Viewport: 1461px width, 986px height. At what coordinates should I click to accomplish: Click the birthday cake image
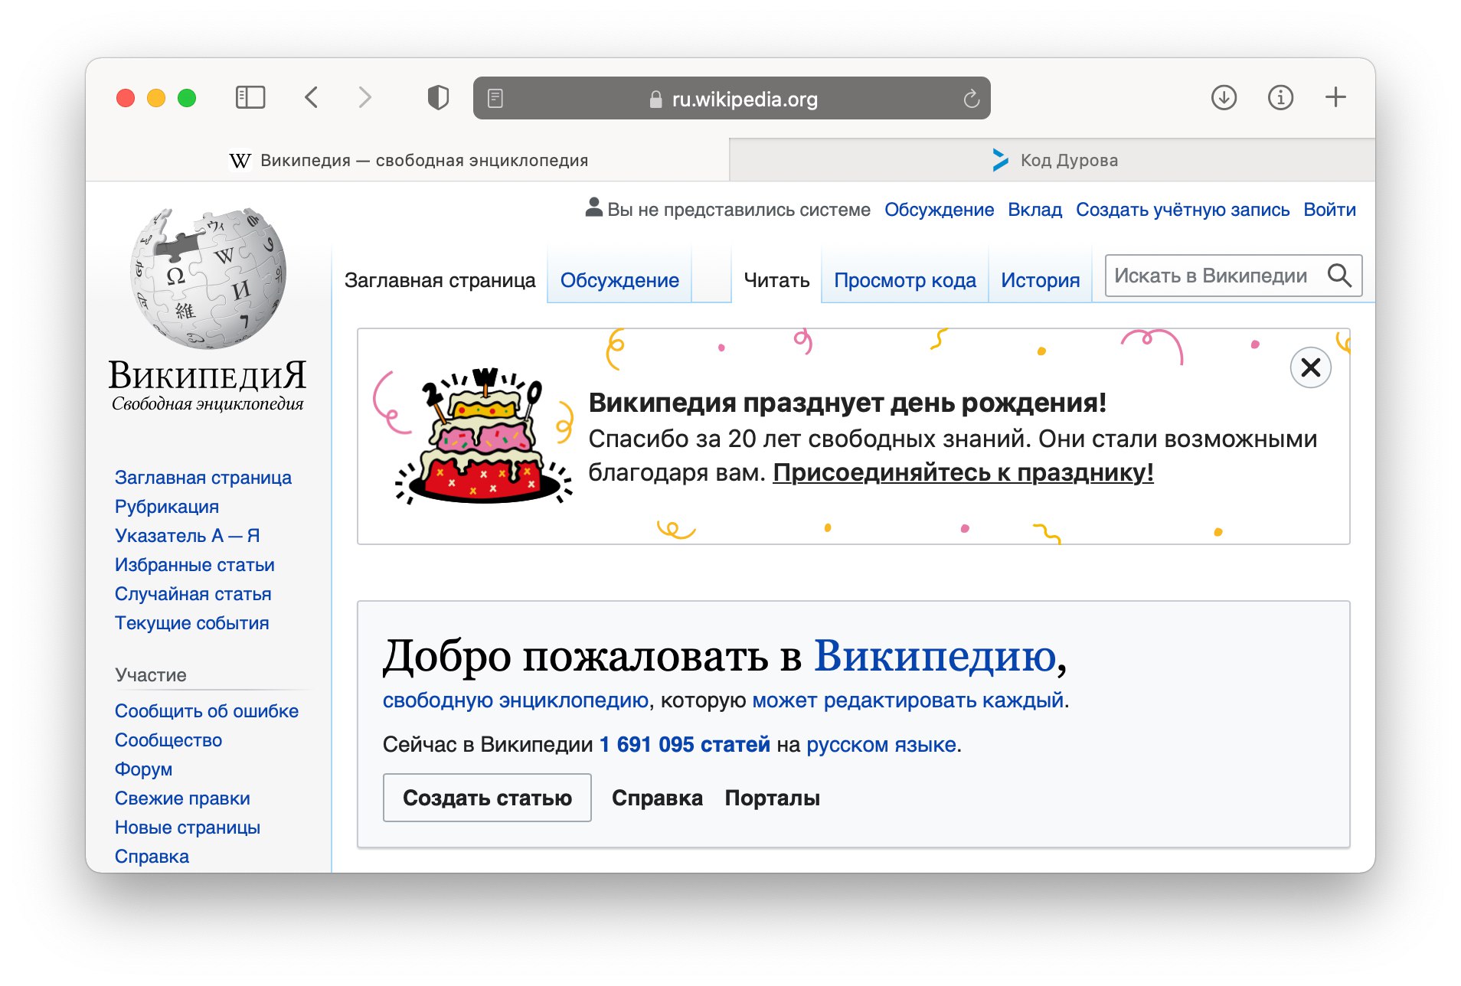[x=482, y=435]
